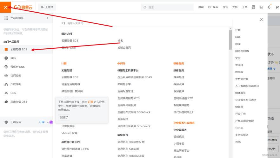
Task: Jump to 网络与CDN category
Action: coord(242,51)
